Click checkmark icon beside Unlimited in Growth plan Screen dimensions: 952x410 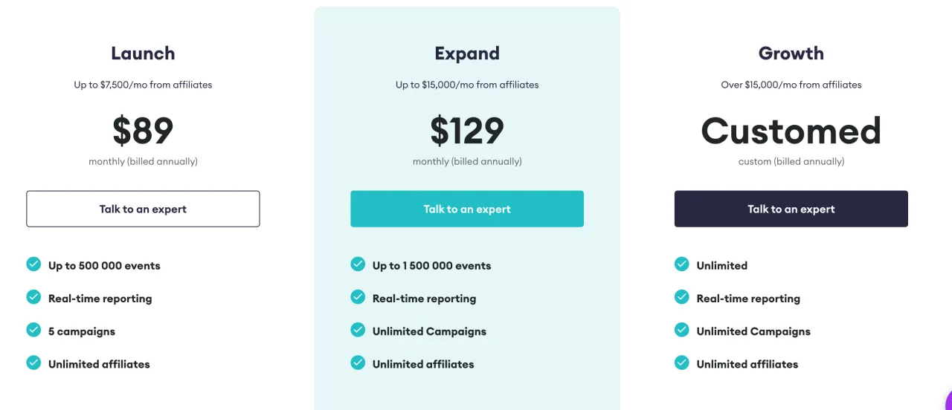(682, 264)
